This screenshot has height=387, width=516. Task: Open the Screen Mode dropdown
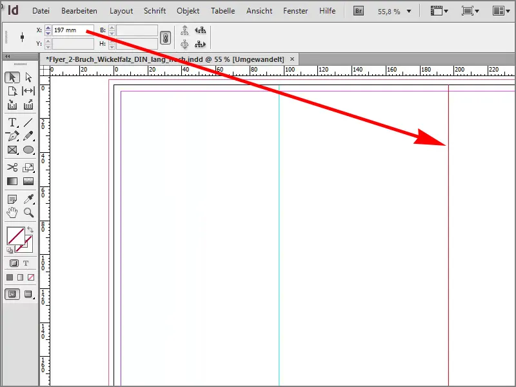coord(470,11)
